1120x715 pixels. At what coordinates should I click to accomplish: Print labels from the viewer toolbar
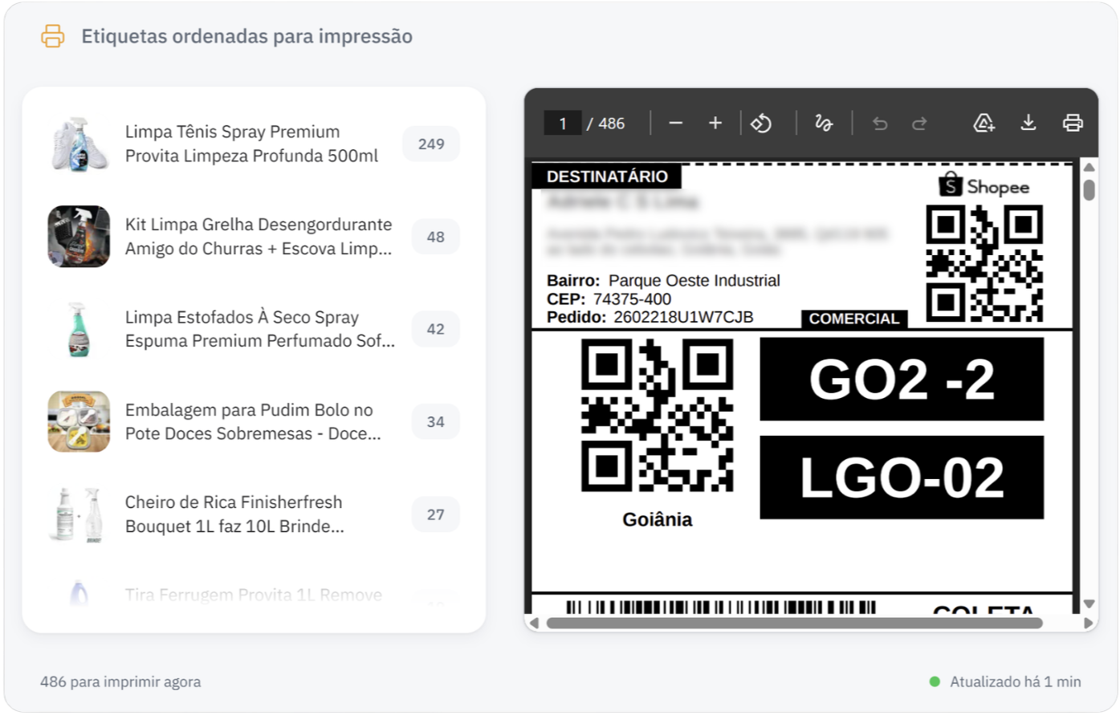click(x=1073, y=123)
